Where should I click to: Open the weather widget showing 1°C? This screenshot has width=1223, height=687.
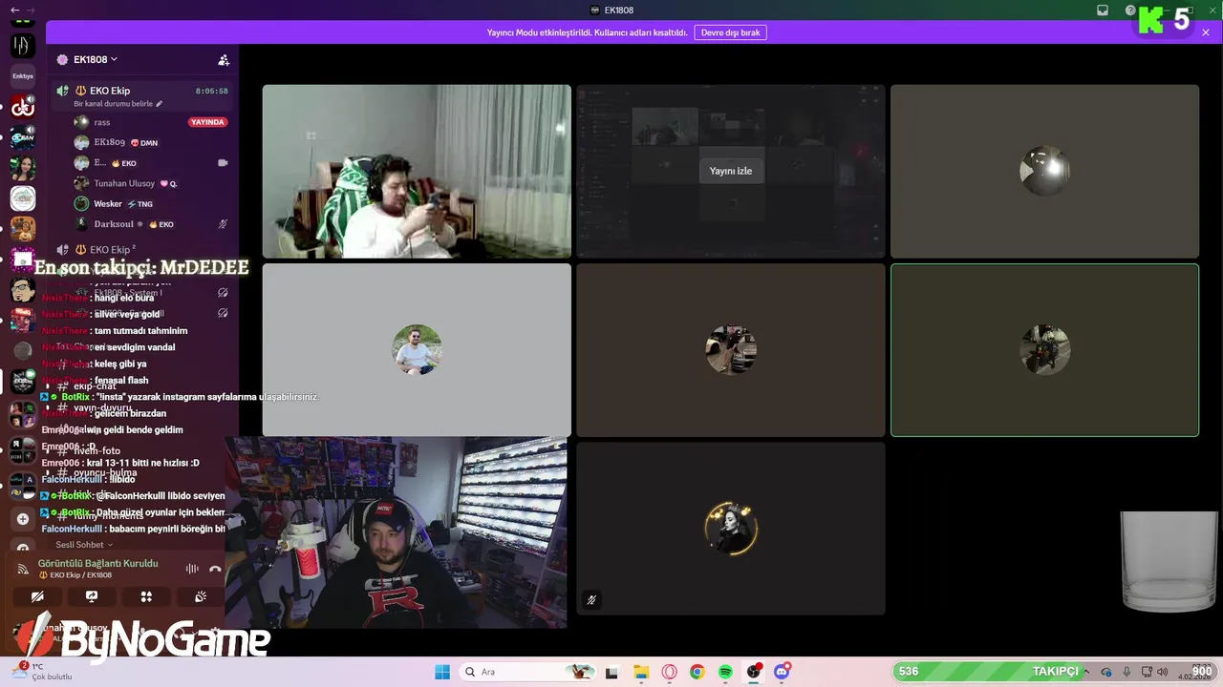point(40,671)
